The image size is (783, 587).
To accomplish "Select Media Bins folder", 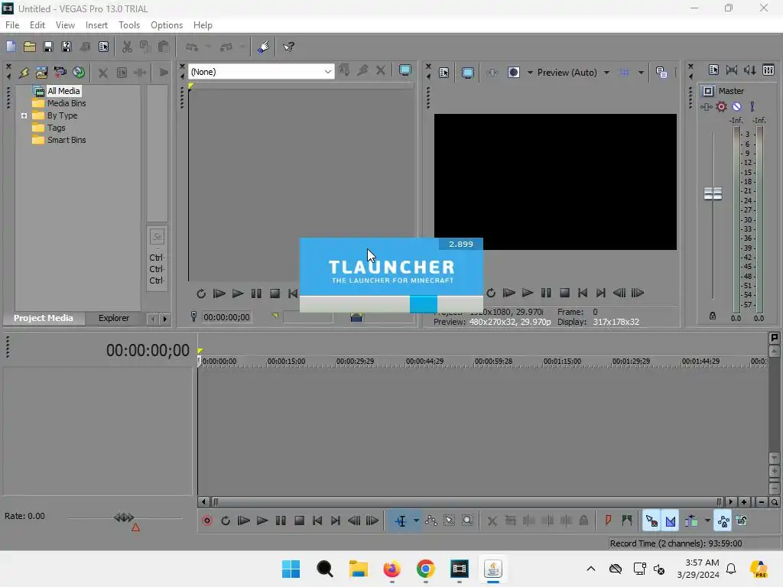I will coord(67,103).
